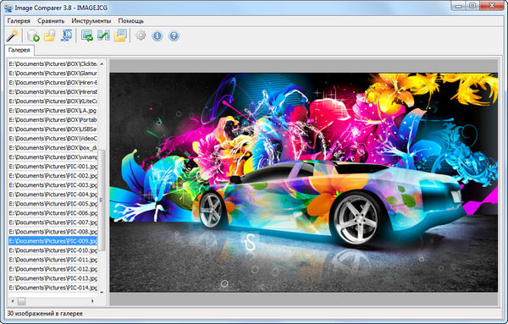Click the folder with images toolbar icon
This screenshot has width=508, height=324.
click(120, 36)
